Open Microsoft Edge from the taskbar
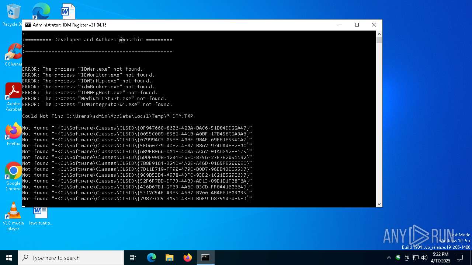This screenshot has width=472, height=265. point(152,258)
